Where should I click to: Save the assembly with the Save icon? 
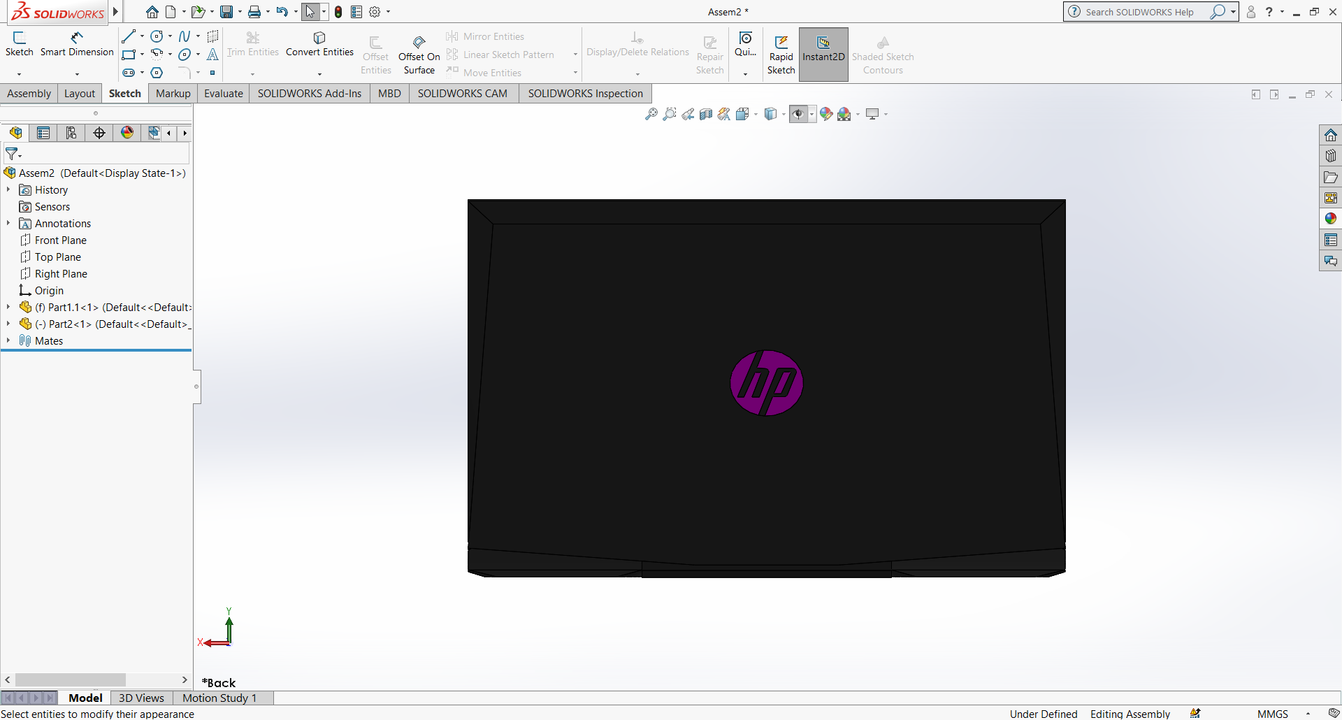pos(226,12)
